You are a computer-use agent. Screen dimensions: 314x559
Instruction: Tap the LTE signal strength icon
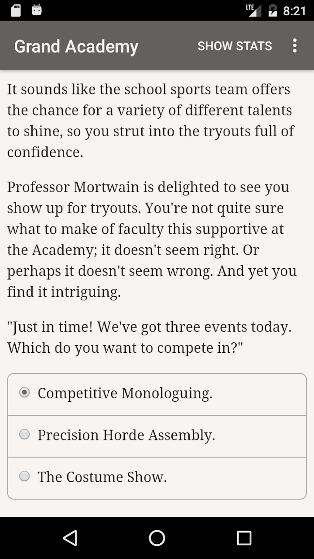253,10
